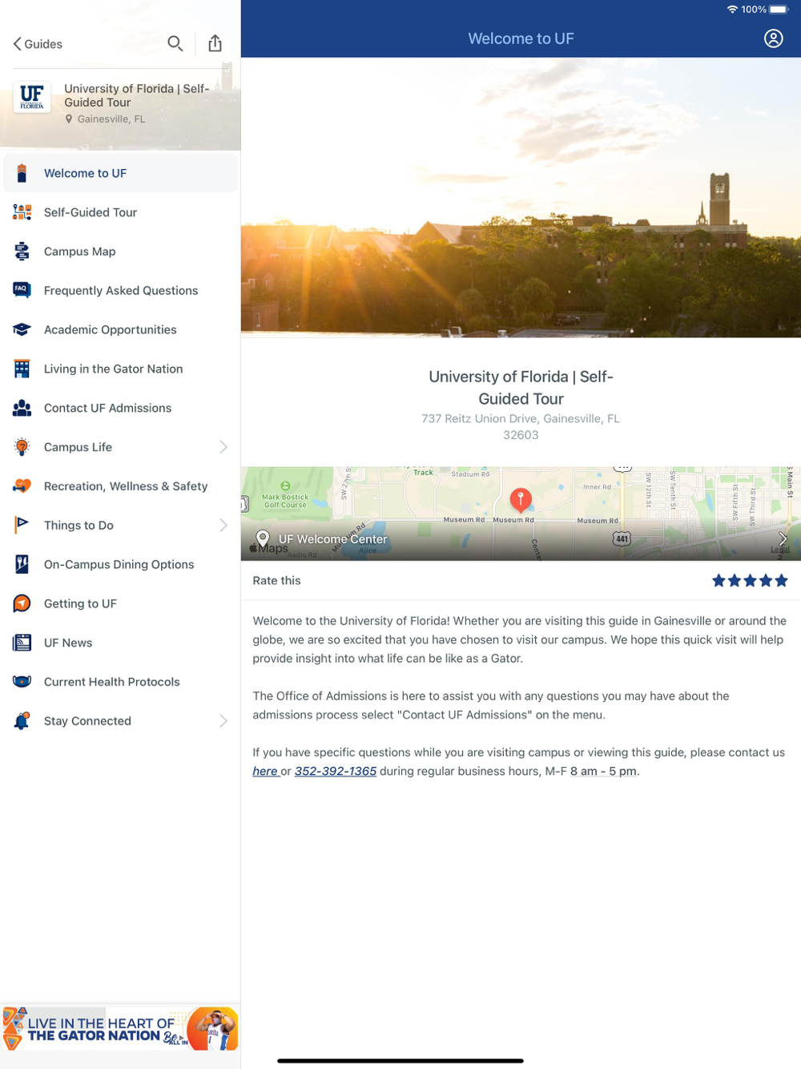Open the search magnifier icon
Viewport: 801px width, 1069px height.
click(x=175, y=43)
